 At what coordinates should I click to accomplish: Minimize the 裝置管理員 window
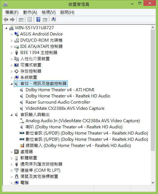(x=132, y=4)
